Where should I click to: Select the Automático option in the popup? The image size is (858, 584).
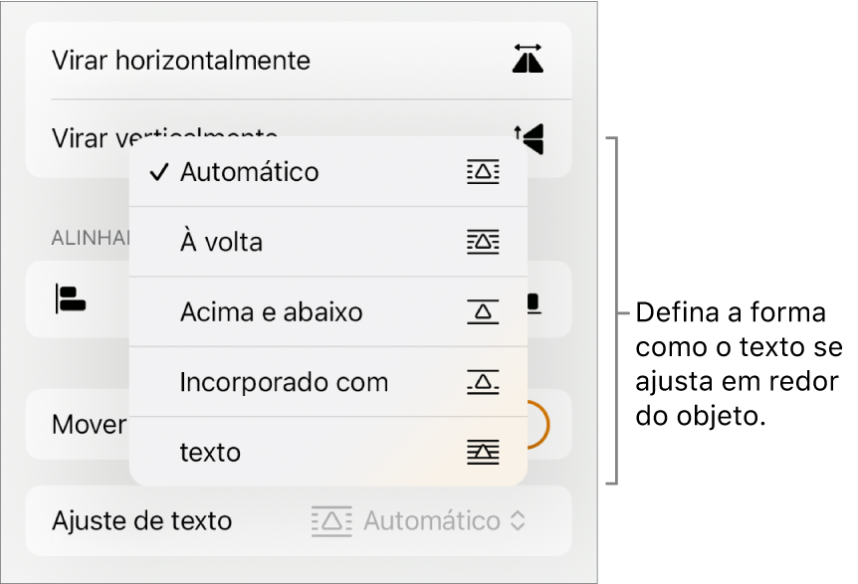249,172
